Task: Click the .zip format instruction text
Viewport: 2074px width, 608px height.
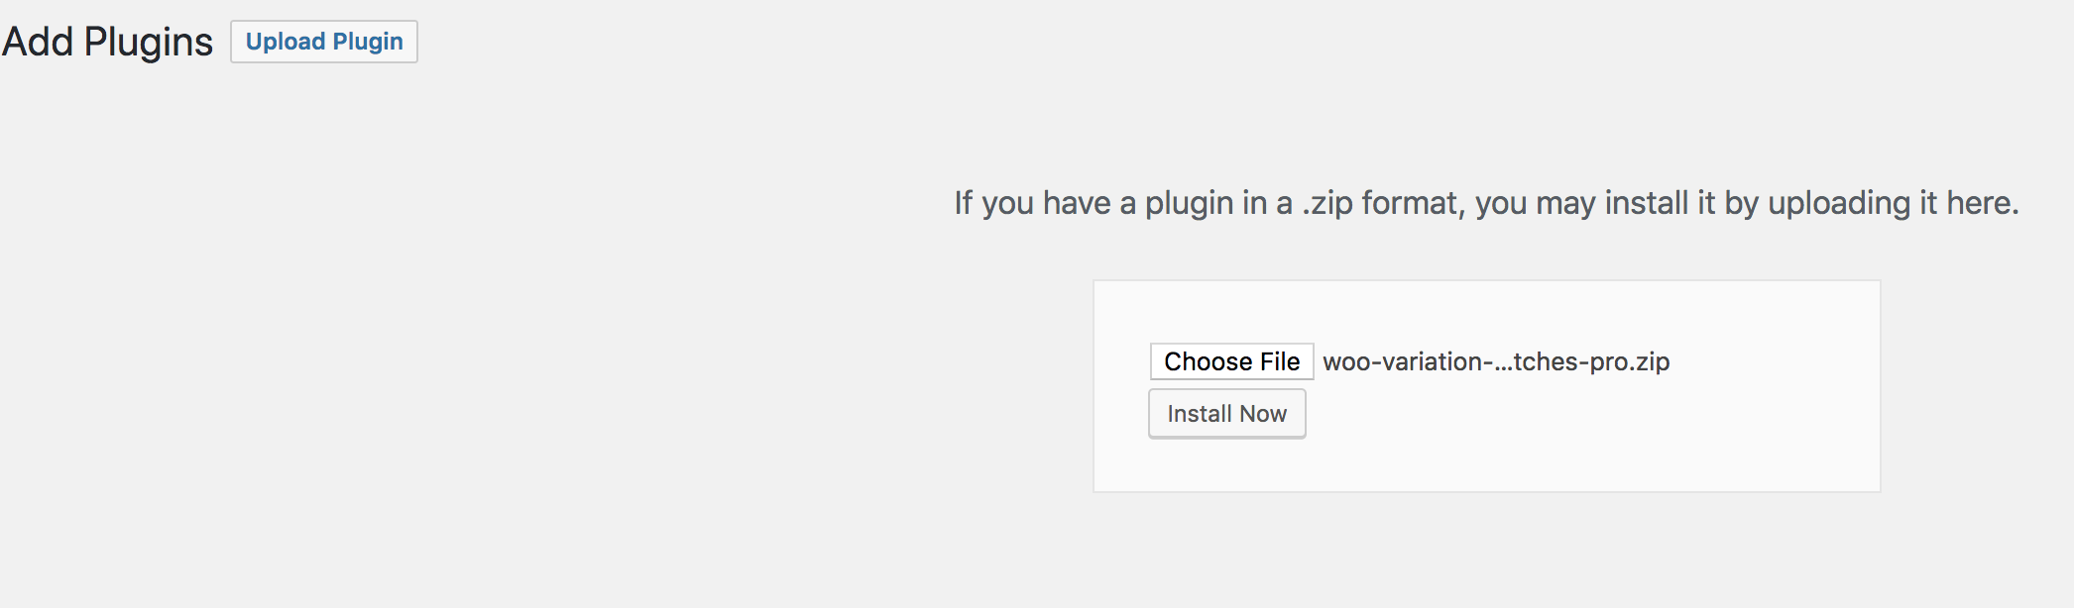Action: click(1485, 203)
